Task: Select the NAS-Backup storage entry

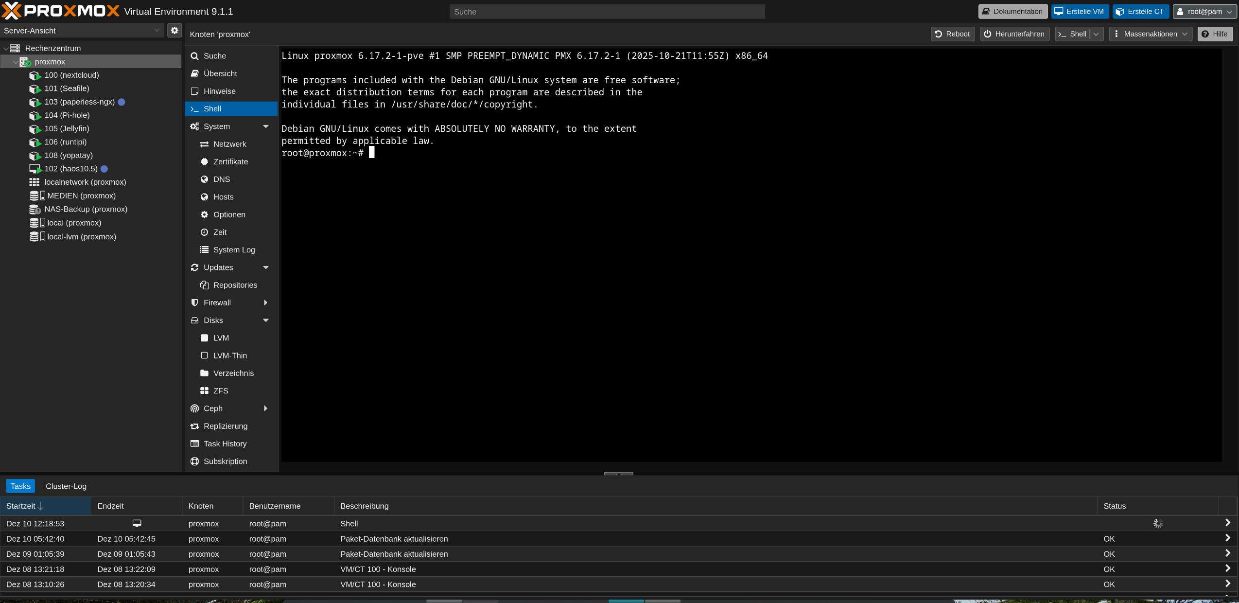Action: pos(86,209)
